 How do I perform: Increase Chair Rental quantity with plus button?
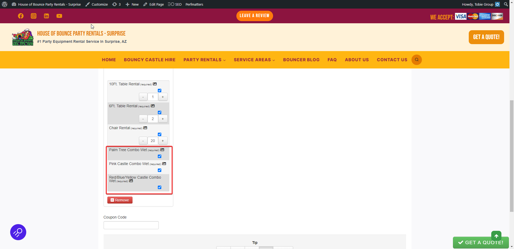coord(163,141)
